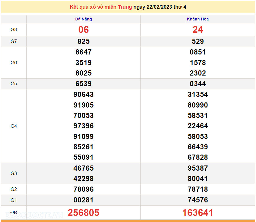The height and width of the screenshot is (222, 256).
Task: Open the Đà Nẵng column link
Action: point(83,19)
